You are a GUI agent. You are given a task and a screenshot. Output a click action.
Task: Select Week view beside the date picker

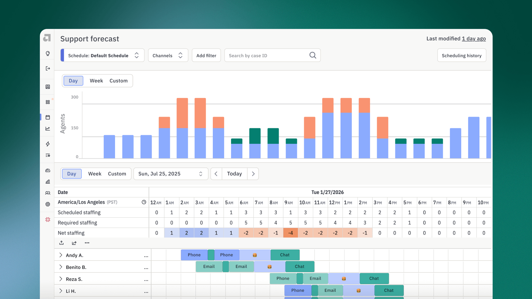[x=95, y=174]
